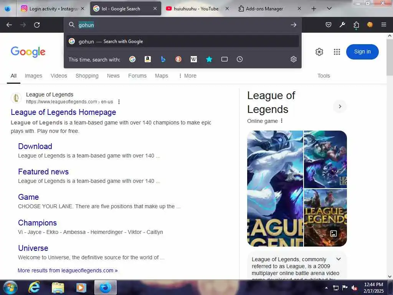Click the address bar text field
Screen dimensions: 393x295
tap(183, 25)
